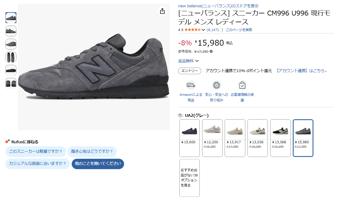The width and height of the screenshot is (342, 198).
Task: Open the 8,147 reviews link
Action: [212, 30]
